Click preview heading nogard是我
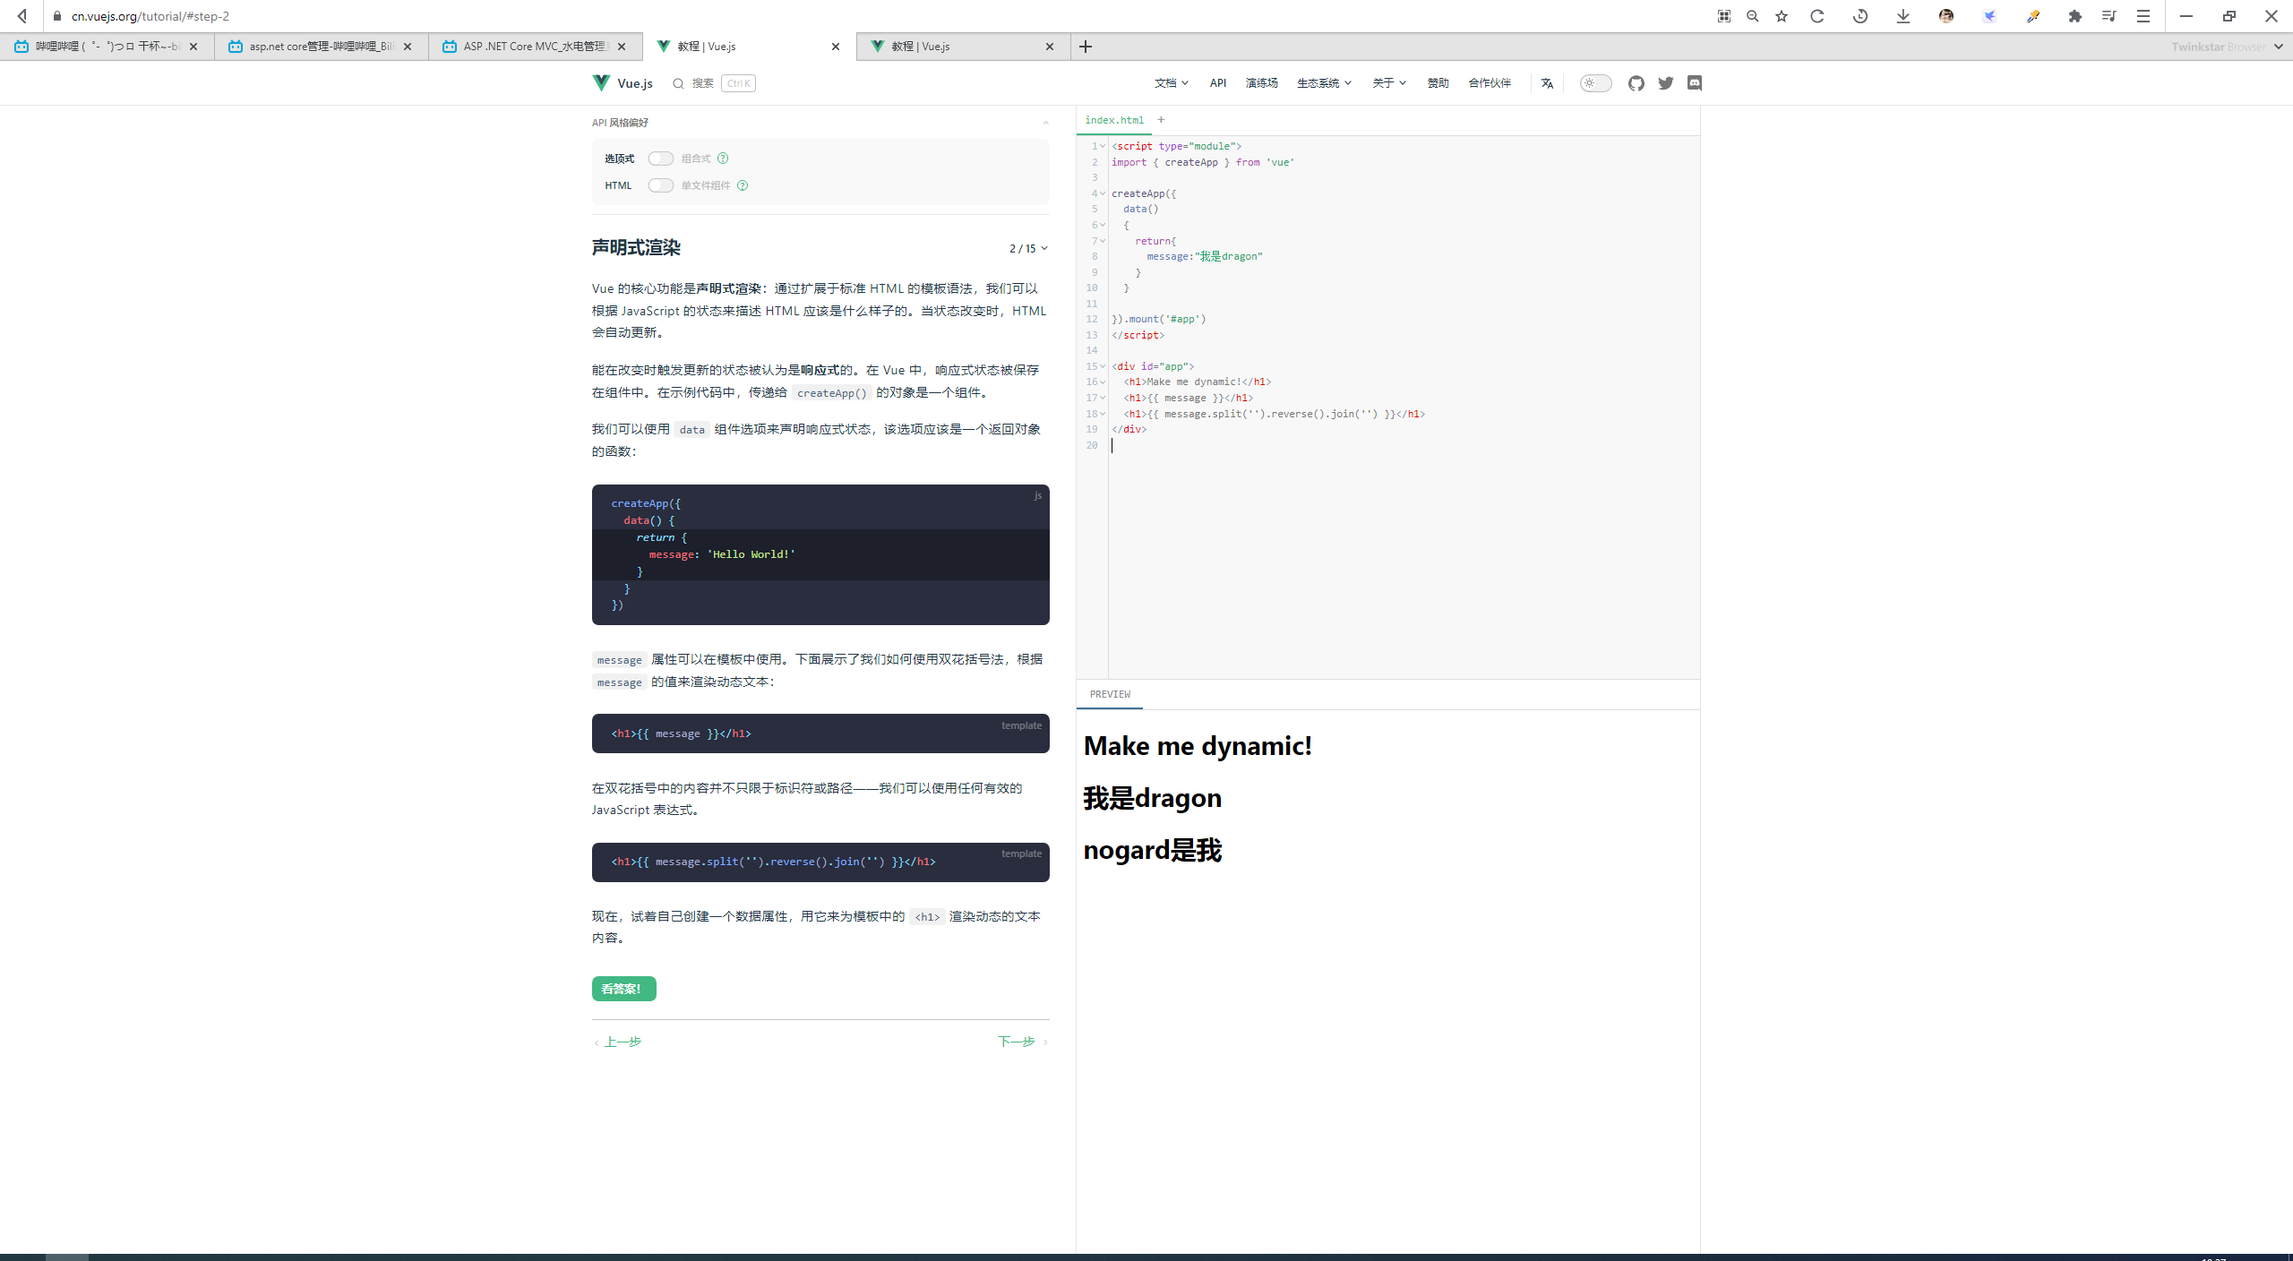Viewport: 2293px width, 1261px height. tap(1152, 850)
